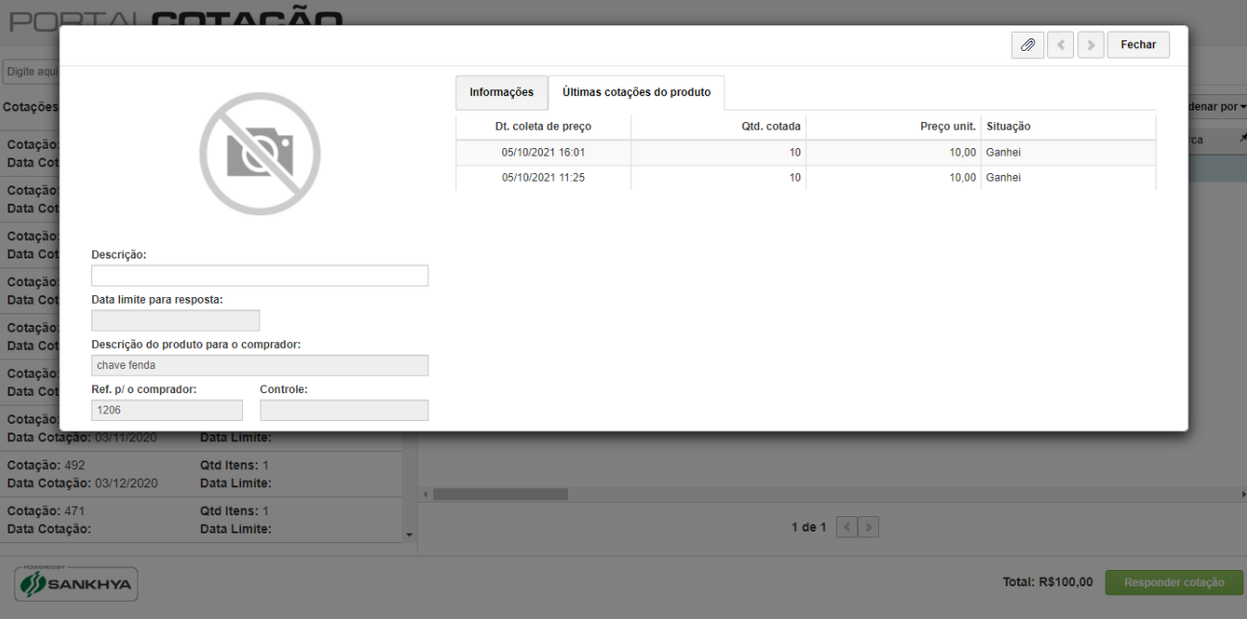Viewport: 1247px width, 619px height.
Task: Go to next item arrow in dialog
Action: (1090, 45)
